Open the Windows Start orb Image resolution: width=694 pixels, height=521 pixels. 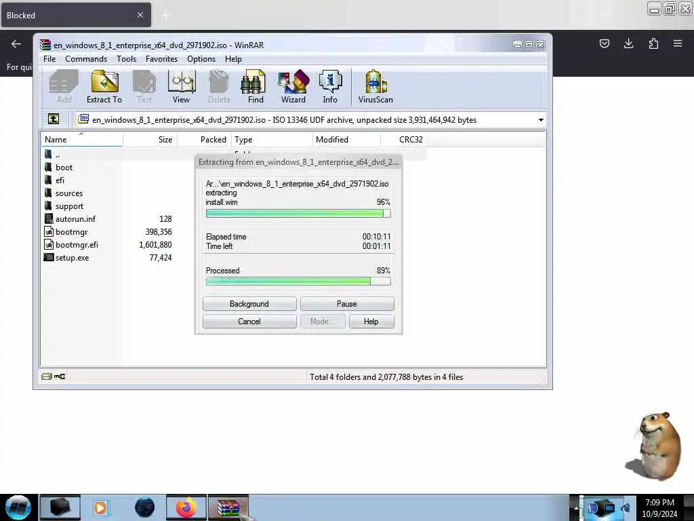(18, 507)
